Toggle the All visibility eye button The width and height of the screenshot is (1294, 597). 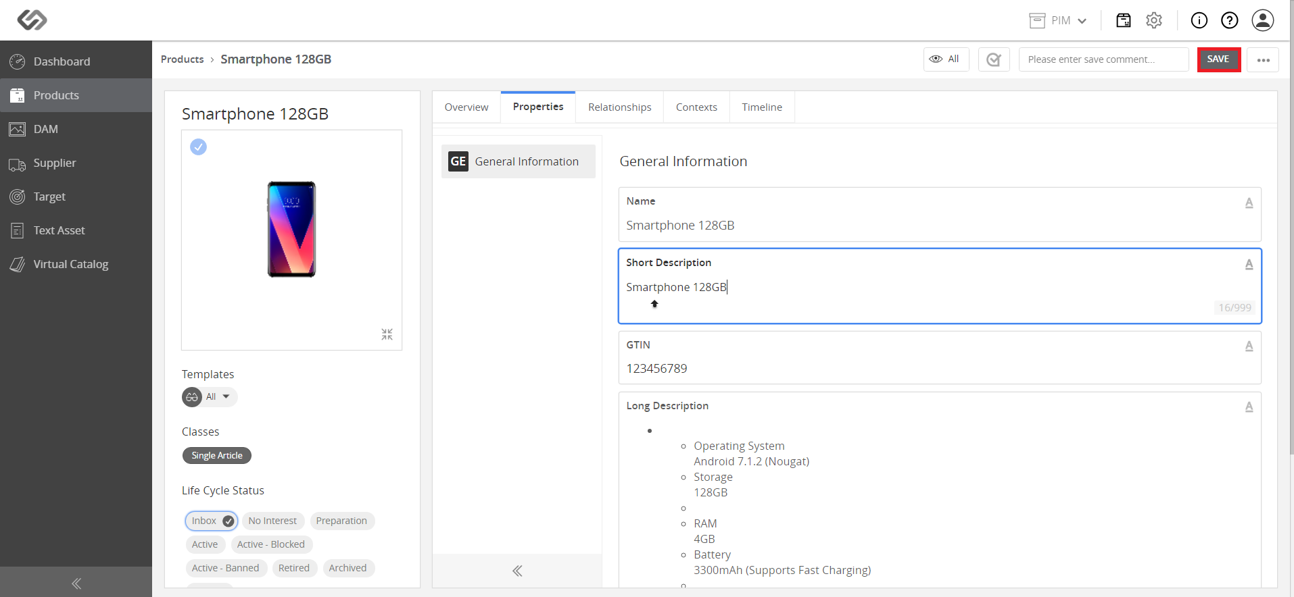coord(946,59)
